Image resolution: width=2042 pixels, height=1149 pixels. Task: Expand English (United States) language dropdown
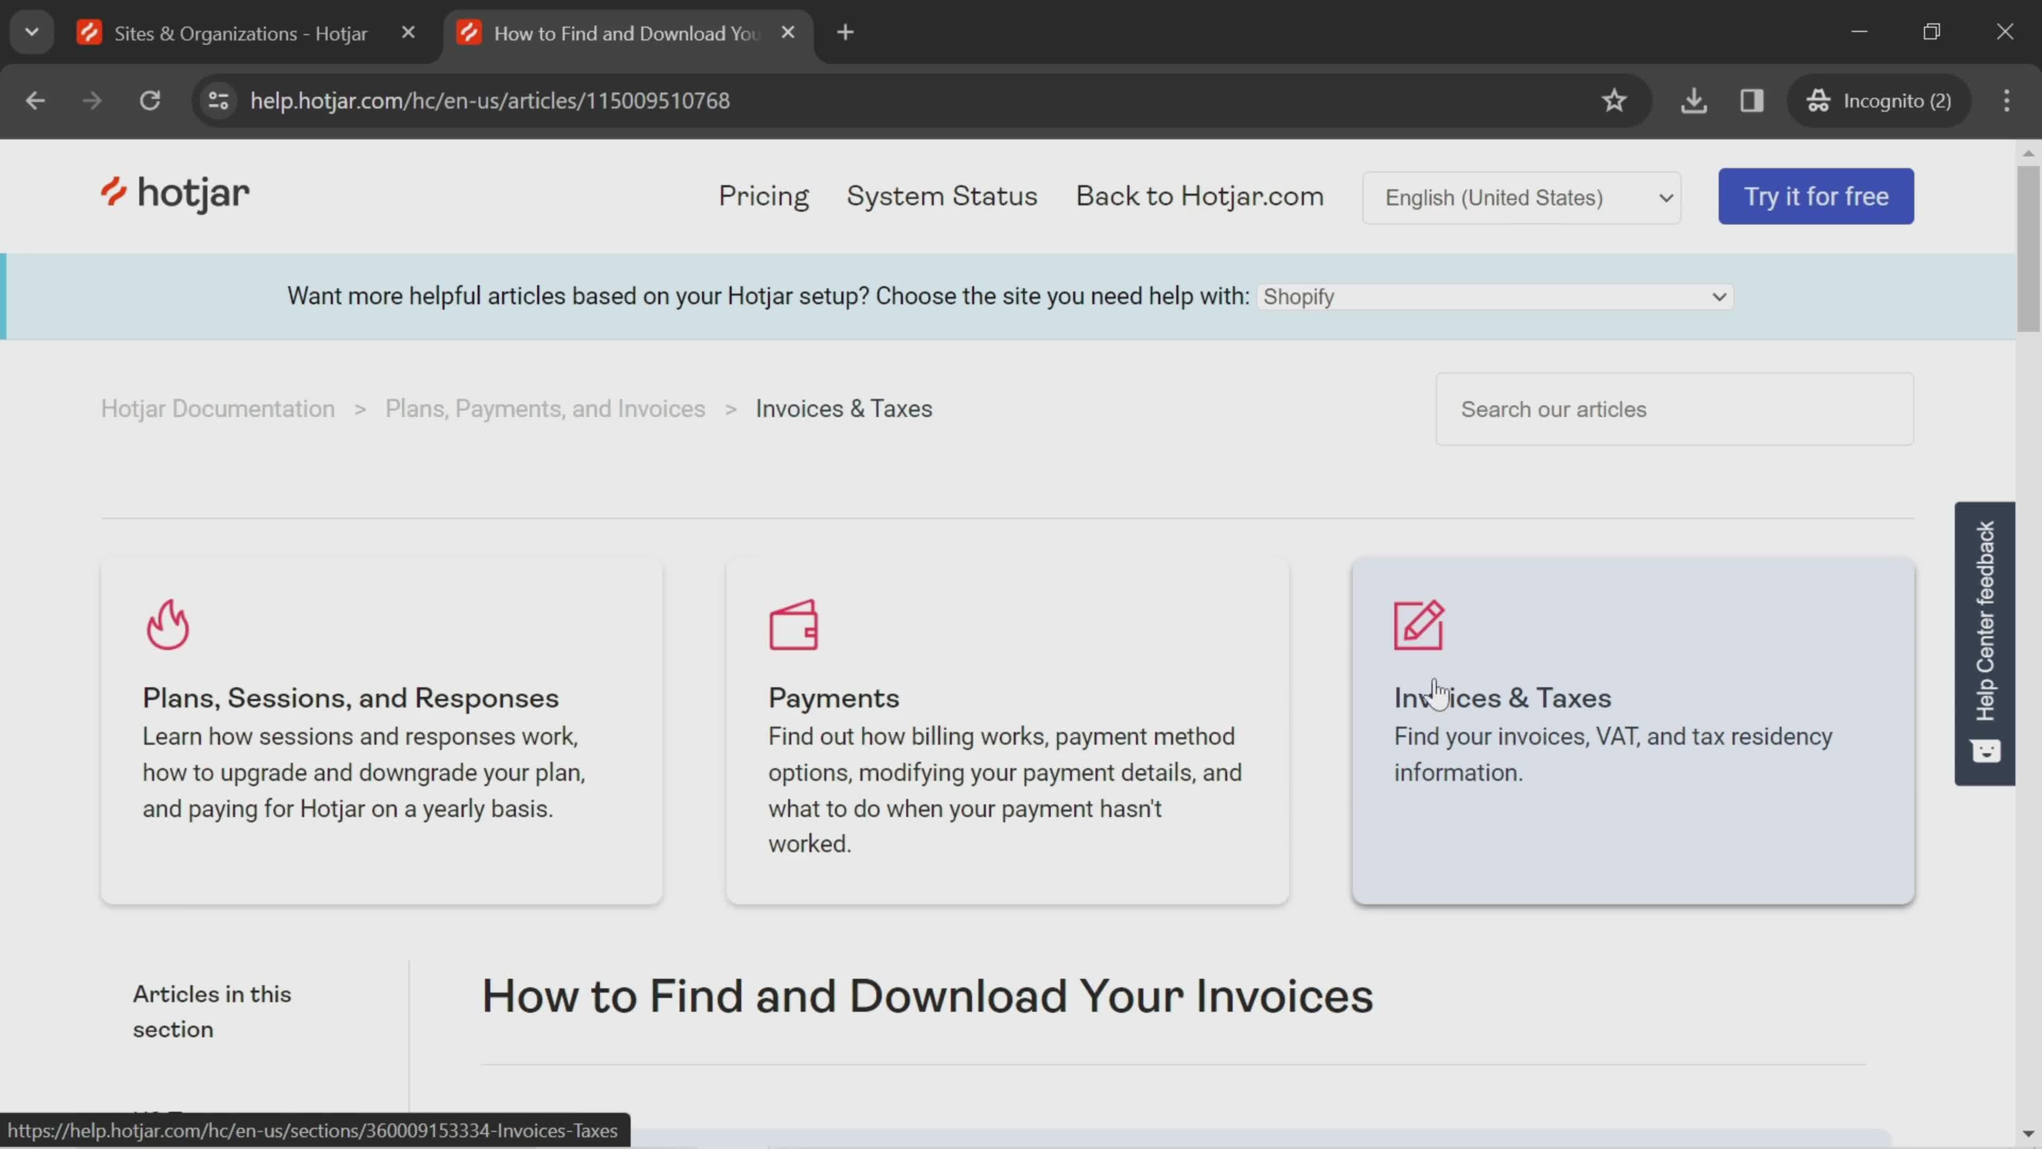tap(1521, 197)
